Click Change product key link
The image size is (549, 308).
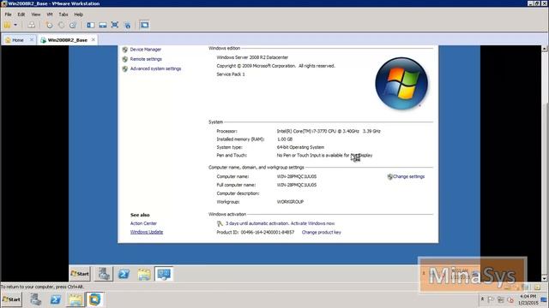[322, 232]
